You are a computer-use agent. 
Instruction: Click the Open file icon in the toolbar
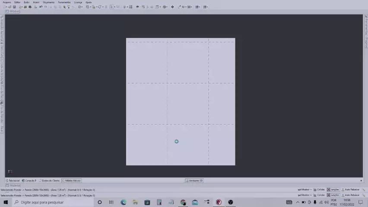[x=10, y=7]
